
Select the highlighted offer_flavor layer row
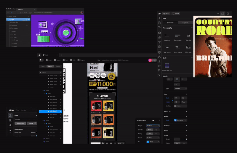coord(50,112)
